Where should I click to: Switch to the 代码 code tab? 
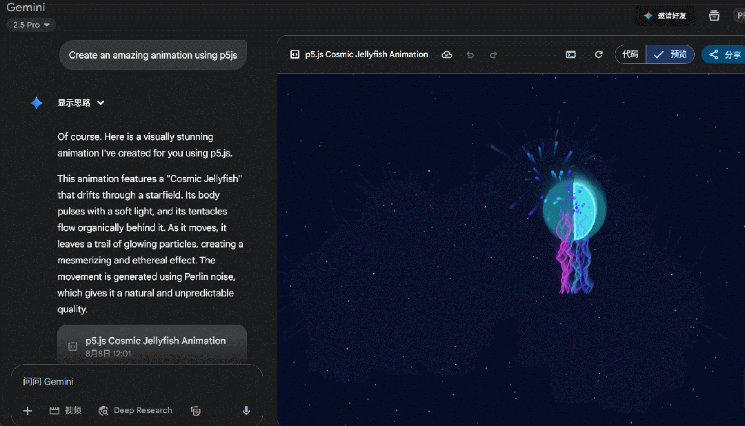click(x=630, y=54)
